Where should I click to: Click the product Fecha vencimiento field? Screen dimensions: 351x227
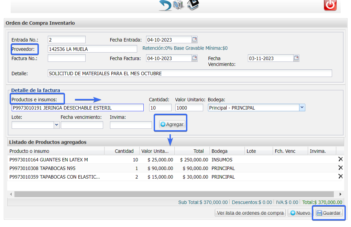click(x=82, y=125)
